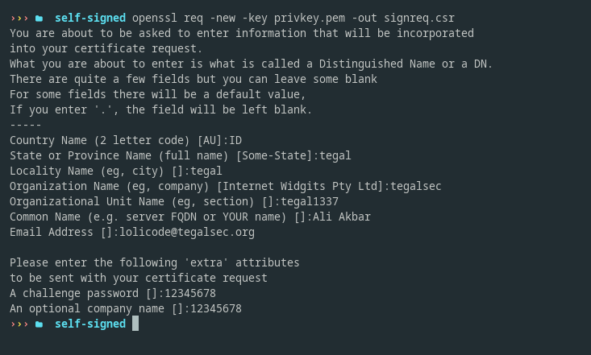The image size is (591, 355).
Task: Click the Common Name value Ali Akbar
Action: pos(342,217)
